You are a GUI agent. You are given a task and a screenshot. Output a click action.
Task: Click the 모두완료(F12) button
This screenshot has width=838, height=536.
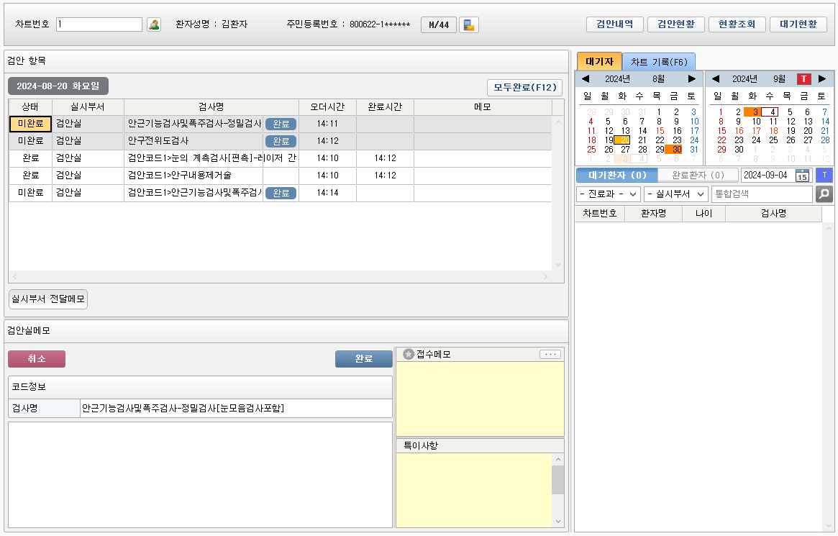tap(524, 88)
